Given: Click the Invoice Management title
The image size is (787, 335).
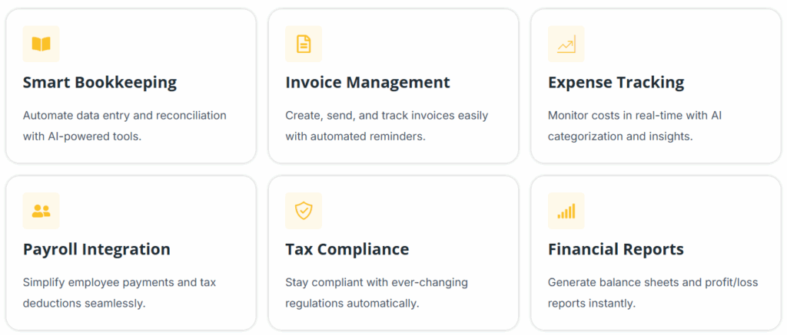Looking at the screenshot, I should tap(367, 83).
